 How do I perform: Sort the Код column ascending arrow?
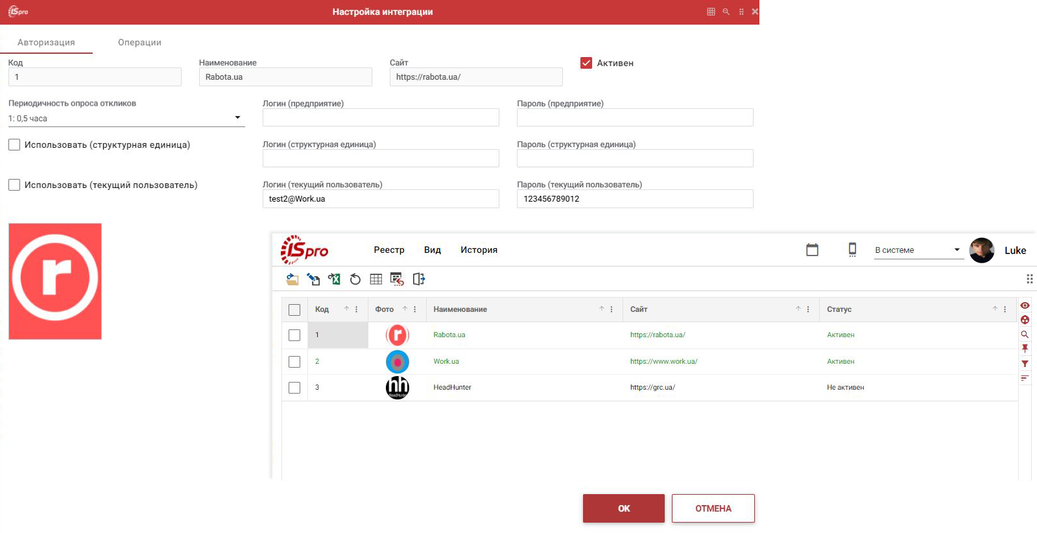tap(346, 309)
